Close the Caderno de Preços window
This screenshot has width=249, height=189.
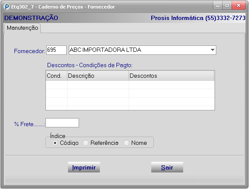pyautogui.click(x=238, y=6)
